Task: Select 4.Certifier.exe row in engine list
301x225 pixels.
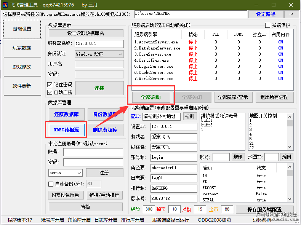Action: [213, 60]
